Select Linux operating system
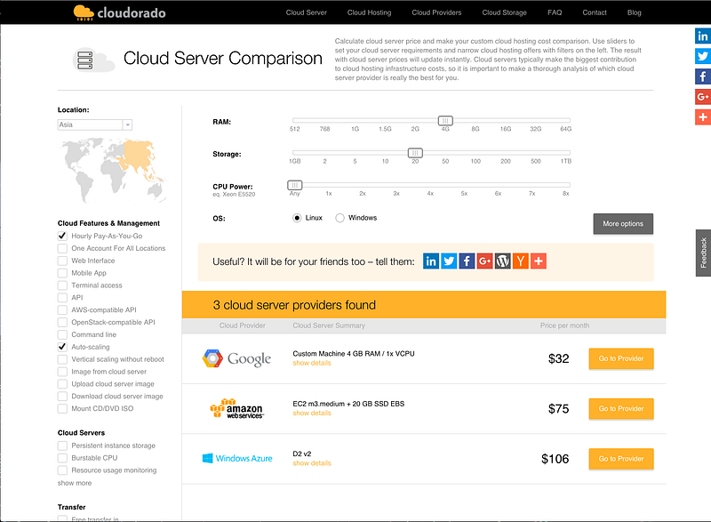 point(297,218)
